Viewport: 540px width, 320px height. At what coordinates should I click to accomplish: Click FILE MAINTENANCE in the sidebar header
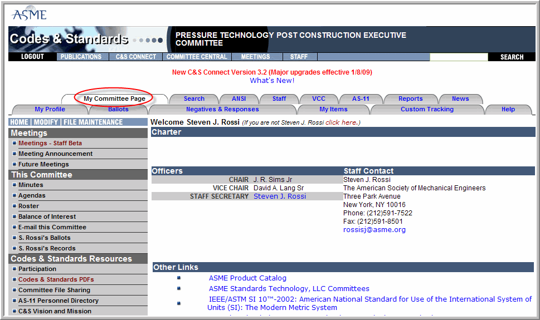click(93, 122)
